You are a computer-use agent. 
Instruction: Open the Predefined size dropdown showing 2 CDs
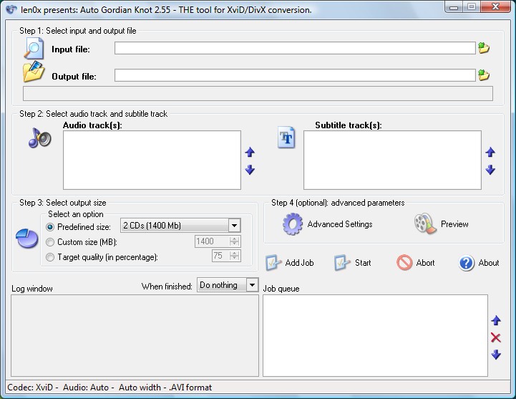coord(180,226)
